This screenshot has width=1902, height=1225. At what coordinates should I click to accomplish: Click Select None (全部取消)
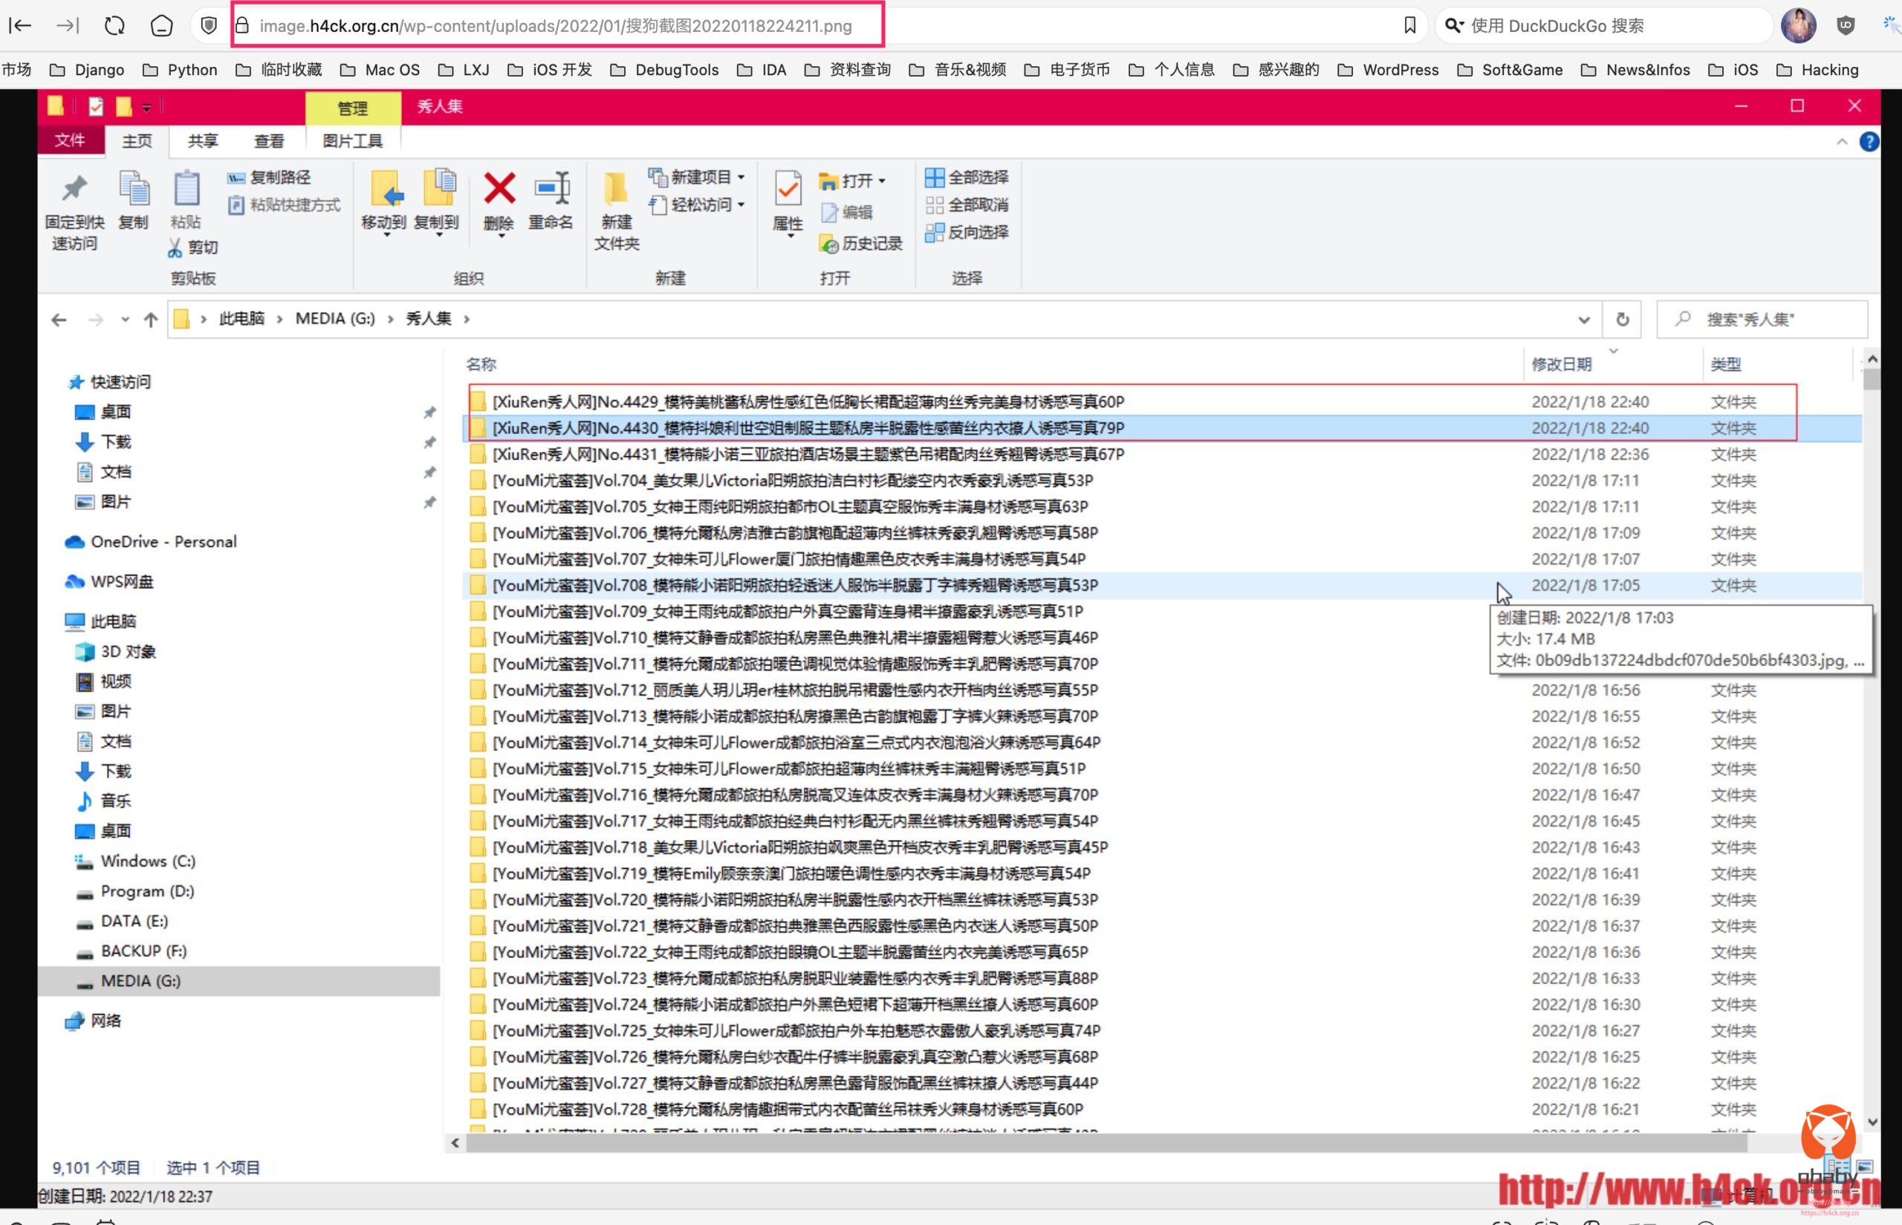point(967,205)
